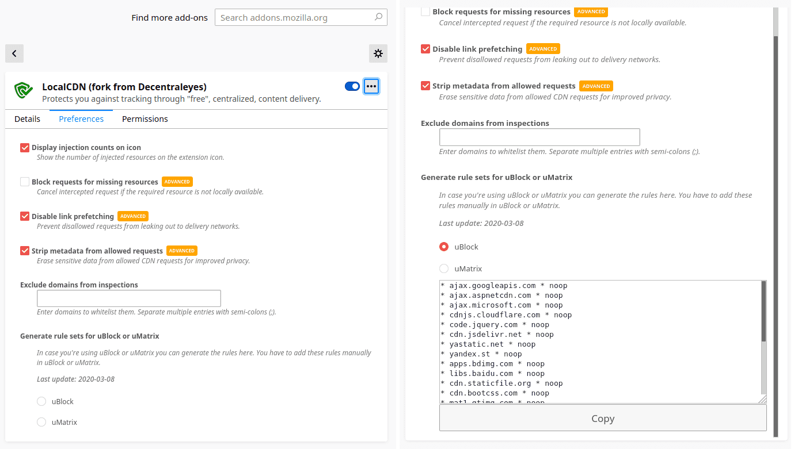Uncheck Strip metadata from allowed requests, left panel

click(25, 251)
